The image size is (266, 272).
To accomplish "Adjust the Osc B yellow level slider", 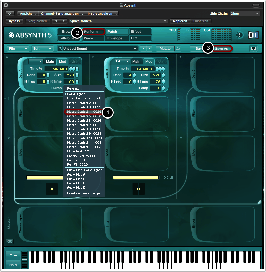I will point(136,178).
